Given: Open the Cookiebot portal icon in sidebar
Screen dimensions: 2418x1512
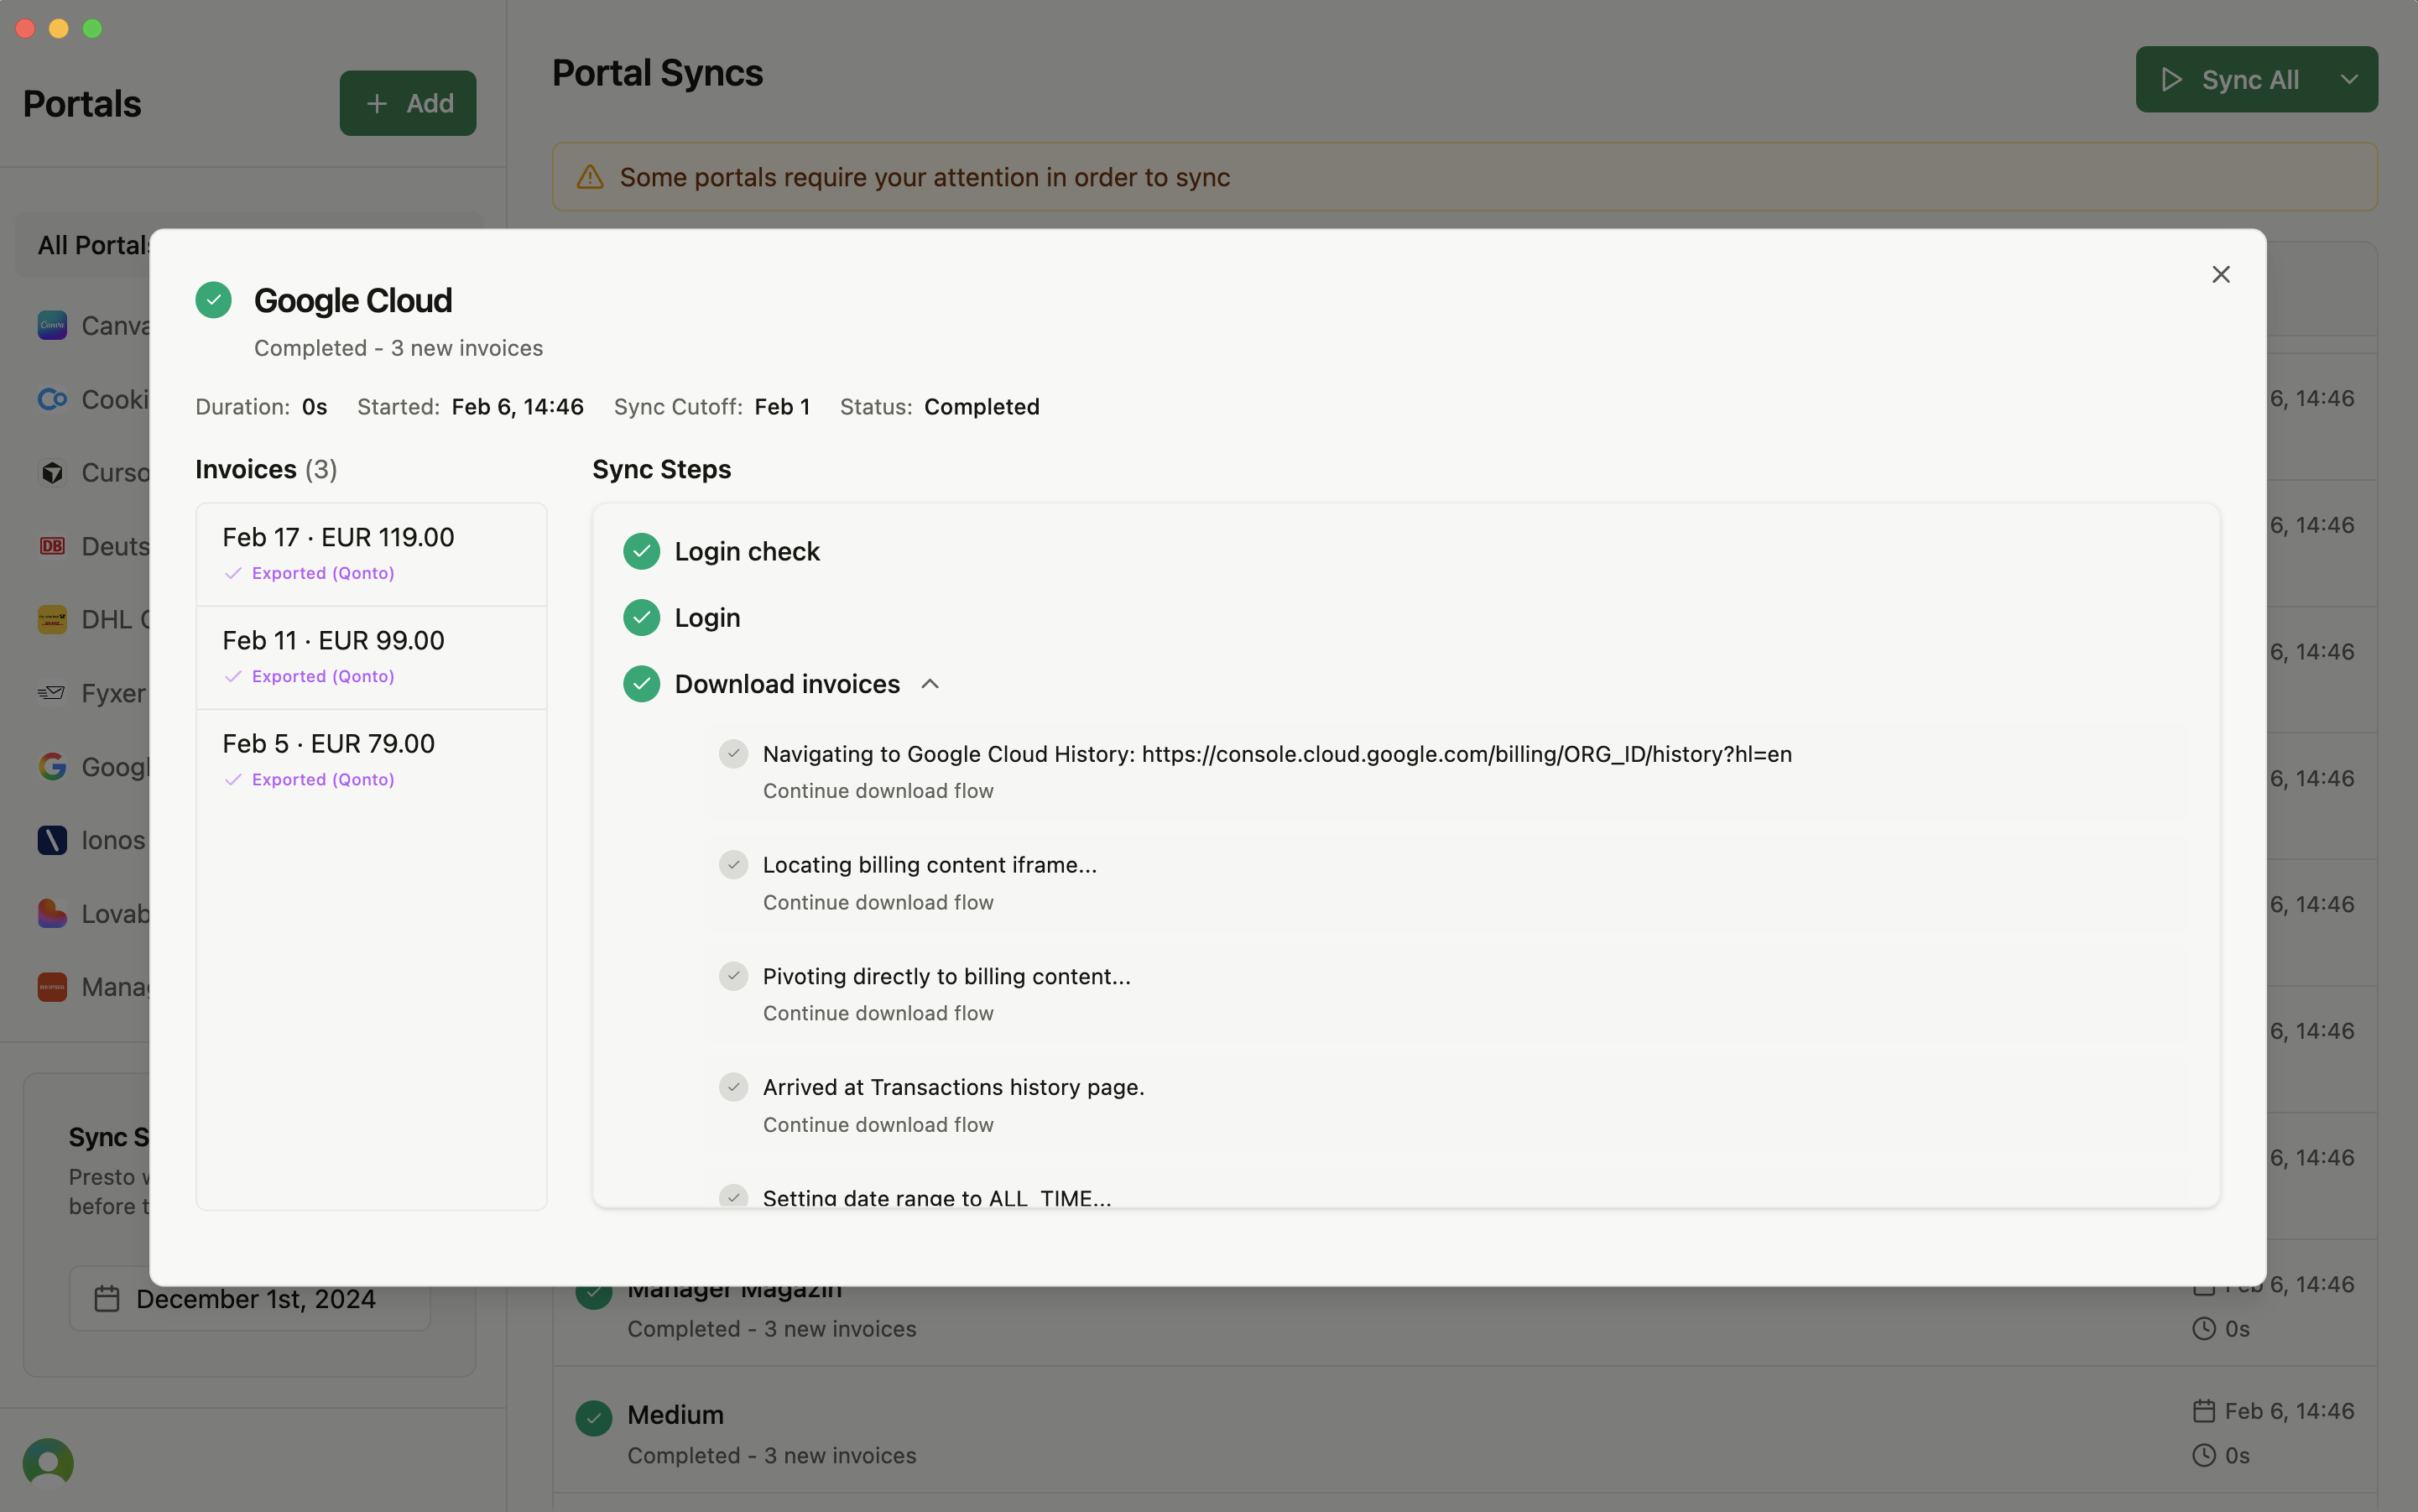Looking at the screenshot, I should pos(52,399).
